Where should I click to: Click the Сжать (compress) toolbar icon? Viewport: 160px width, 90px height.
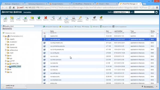pos(101,18)
